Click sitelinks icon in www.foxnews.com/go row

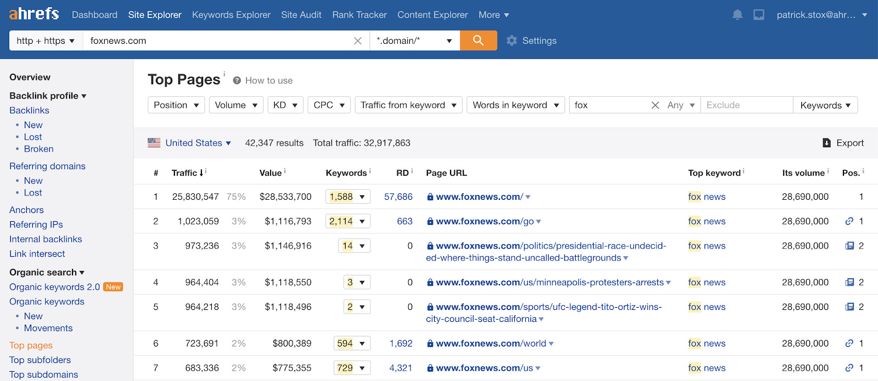click(x=849, y=221)
